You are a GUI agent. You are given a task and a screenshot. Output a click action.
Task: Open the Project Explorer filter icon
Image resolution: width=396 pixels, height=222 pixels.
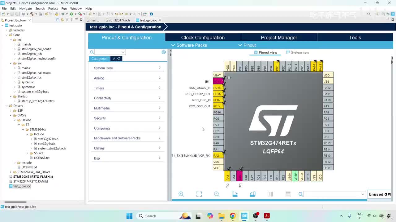(67, 20)
